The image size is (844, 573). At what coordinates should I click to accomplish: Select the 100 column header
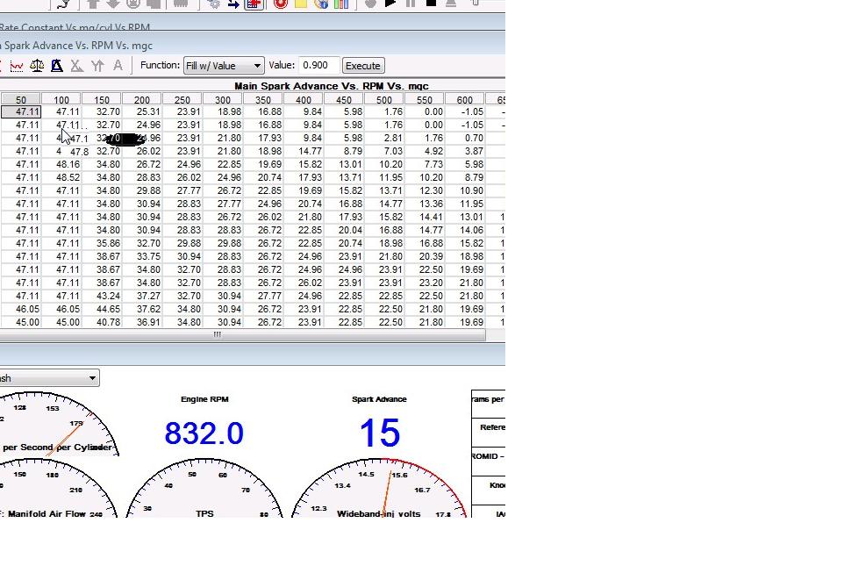pyautogui.click(x=61, y=100)
